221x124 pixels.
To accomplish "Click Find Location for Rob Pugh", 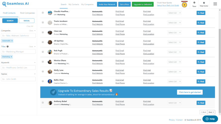I will [149, 54].
